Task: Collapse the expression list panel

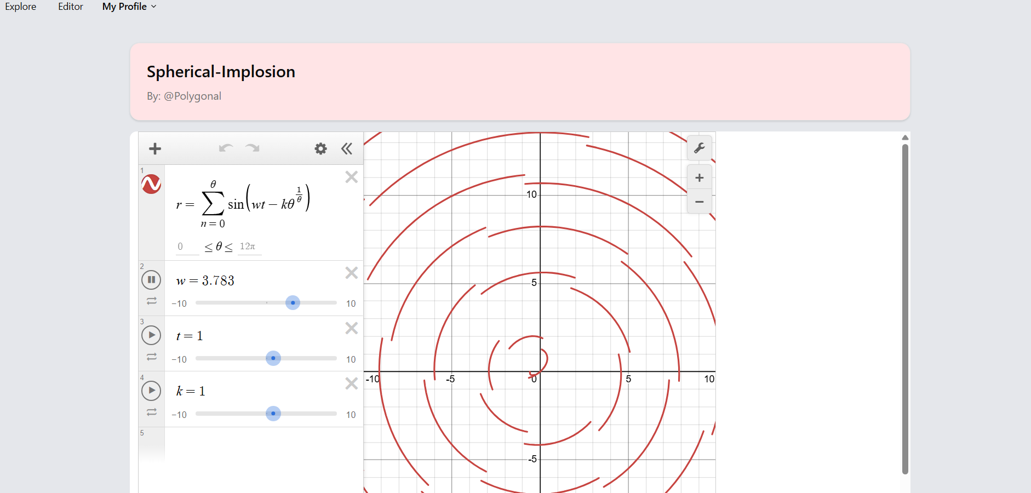Action: click(x=347, y=148)
